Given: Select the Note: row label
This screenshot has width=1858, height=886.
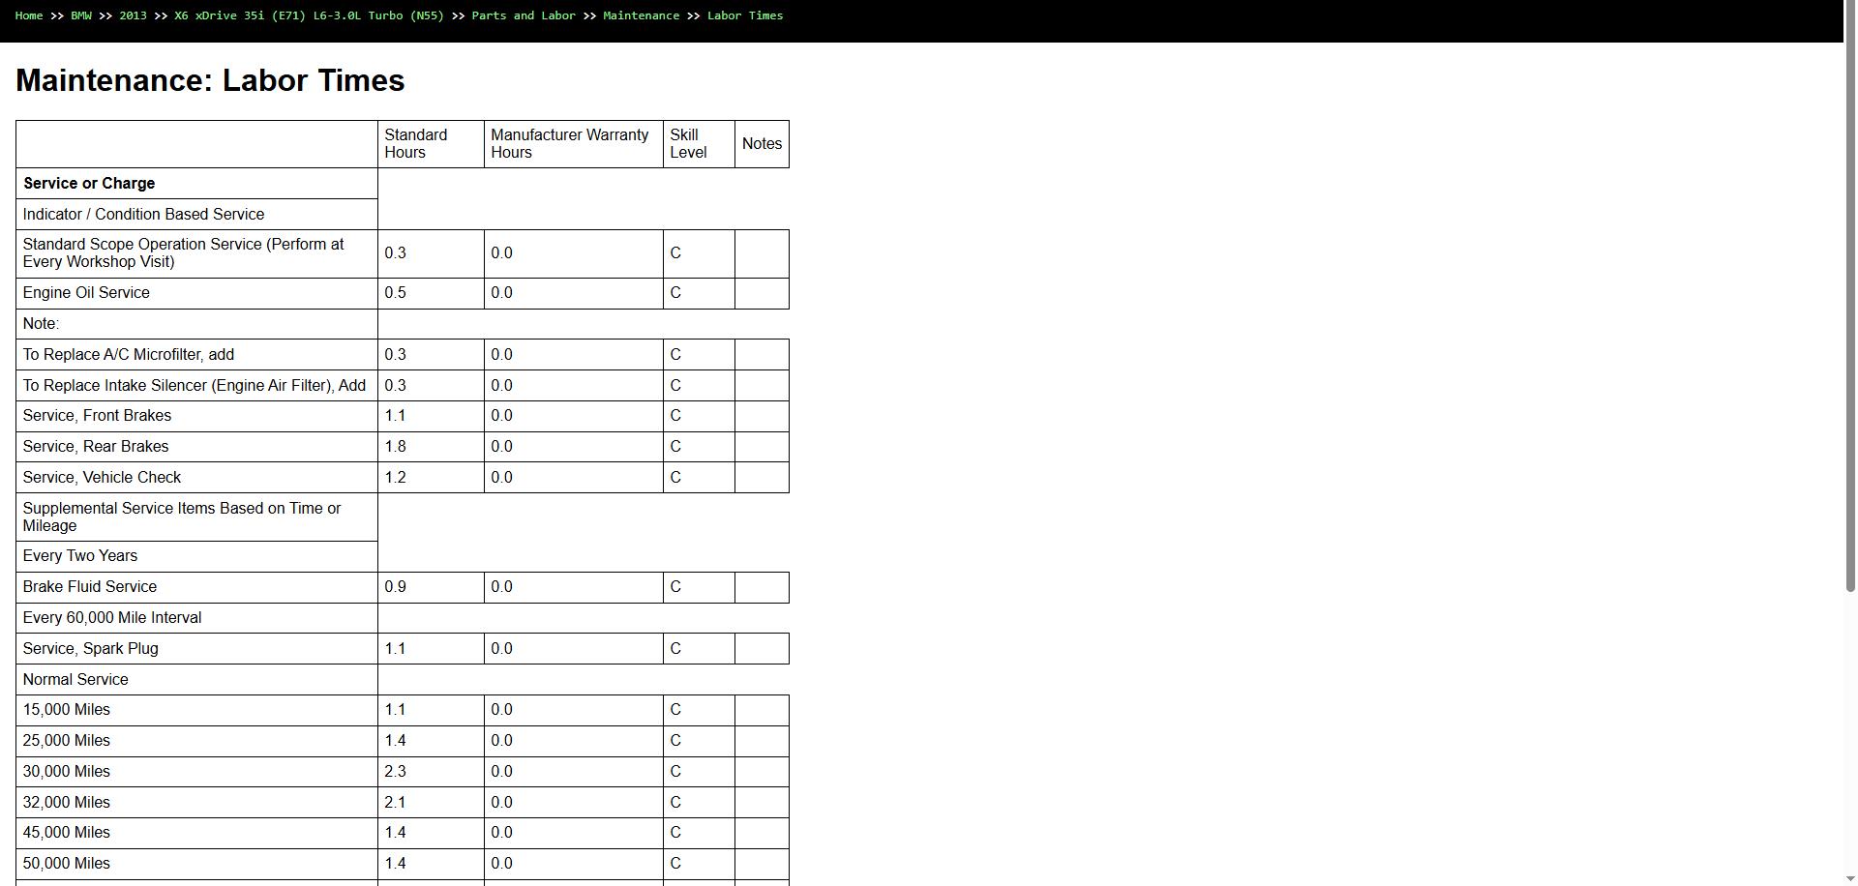Looking at the screenshot, I should (x=41, y=324).
